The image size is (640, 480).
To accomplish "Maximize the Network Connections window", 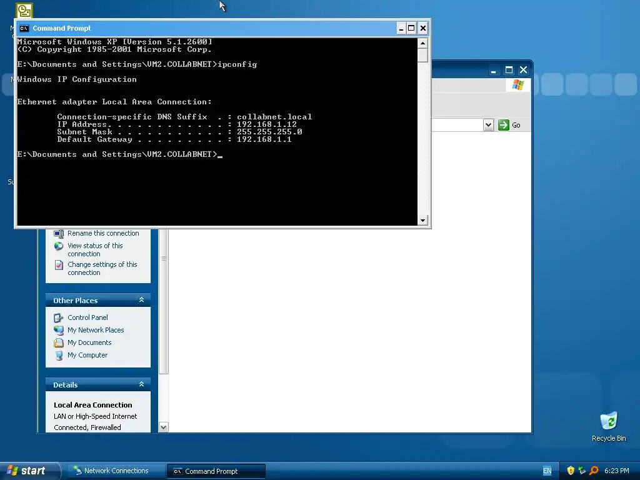I will pyautogui.click(x=509, y=70).
